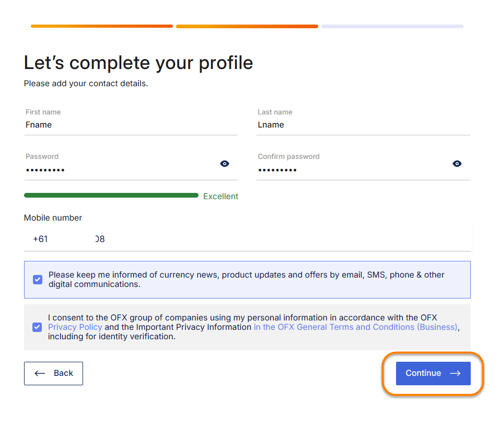Click the third grey progress step bar
The image size is (500, 425).
click(392, 26)
